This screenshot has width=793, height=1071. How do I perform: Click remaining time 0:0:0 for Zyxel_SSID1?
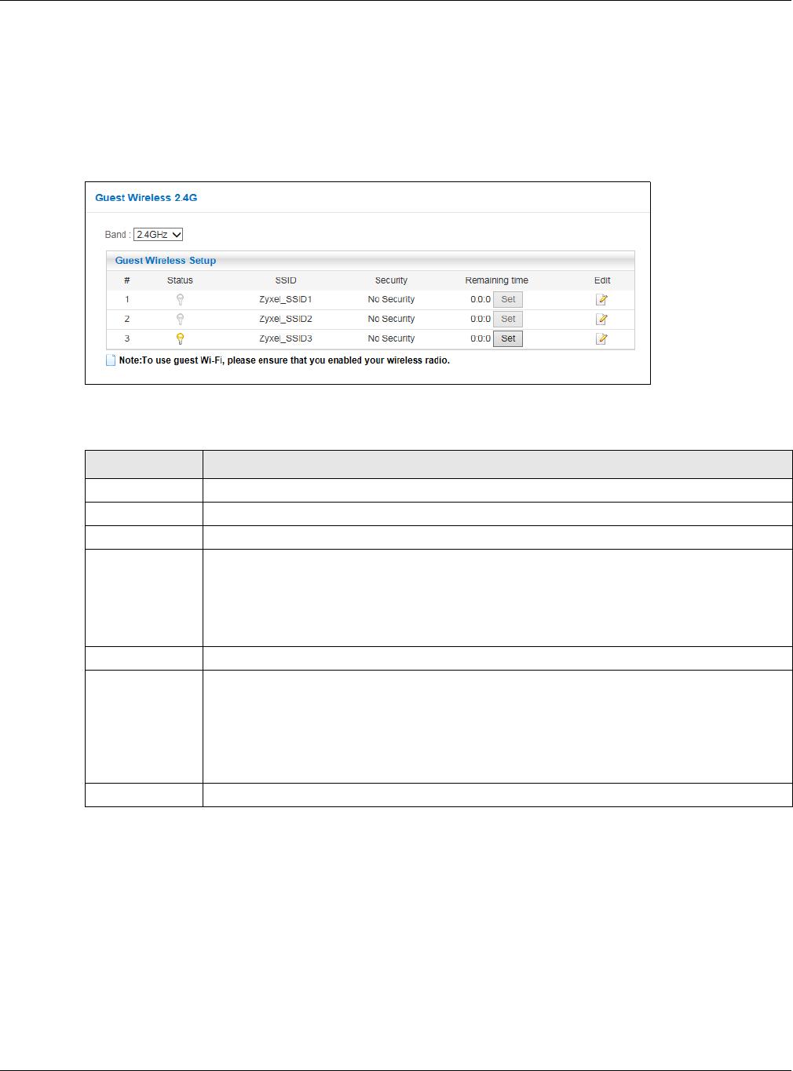pyautogui.click(x=481, y=299)
